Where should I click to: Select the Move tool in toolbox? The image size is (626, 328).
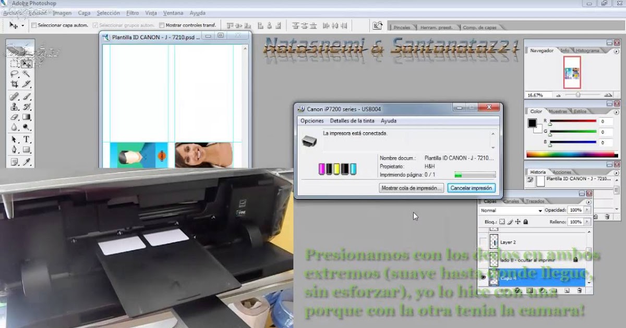tap(27, 64)
